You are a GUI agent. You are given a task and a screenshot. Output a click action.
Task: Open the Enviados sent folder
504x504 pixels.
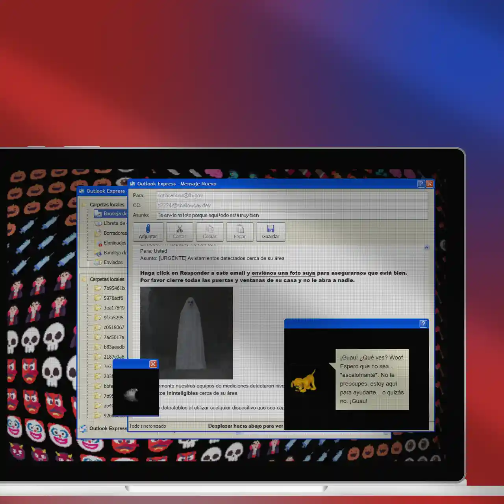point(109,263)
